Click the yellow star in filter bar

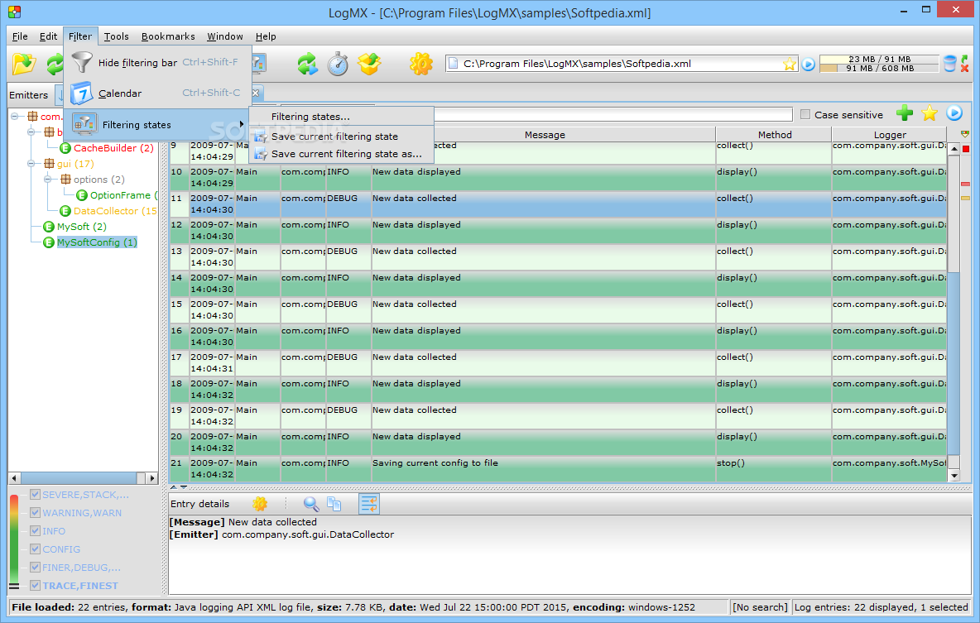click(930, 113)
